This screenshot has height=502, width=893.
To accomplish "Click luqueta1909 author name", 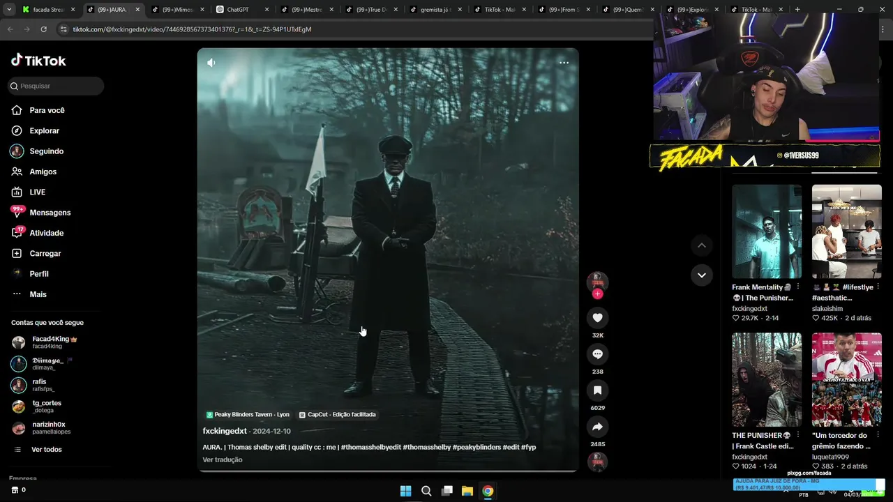I will 830,457.
